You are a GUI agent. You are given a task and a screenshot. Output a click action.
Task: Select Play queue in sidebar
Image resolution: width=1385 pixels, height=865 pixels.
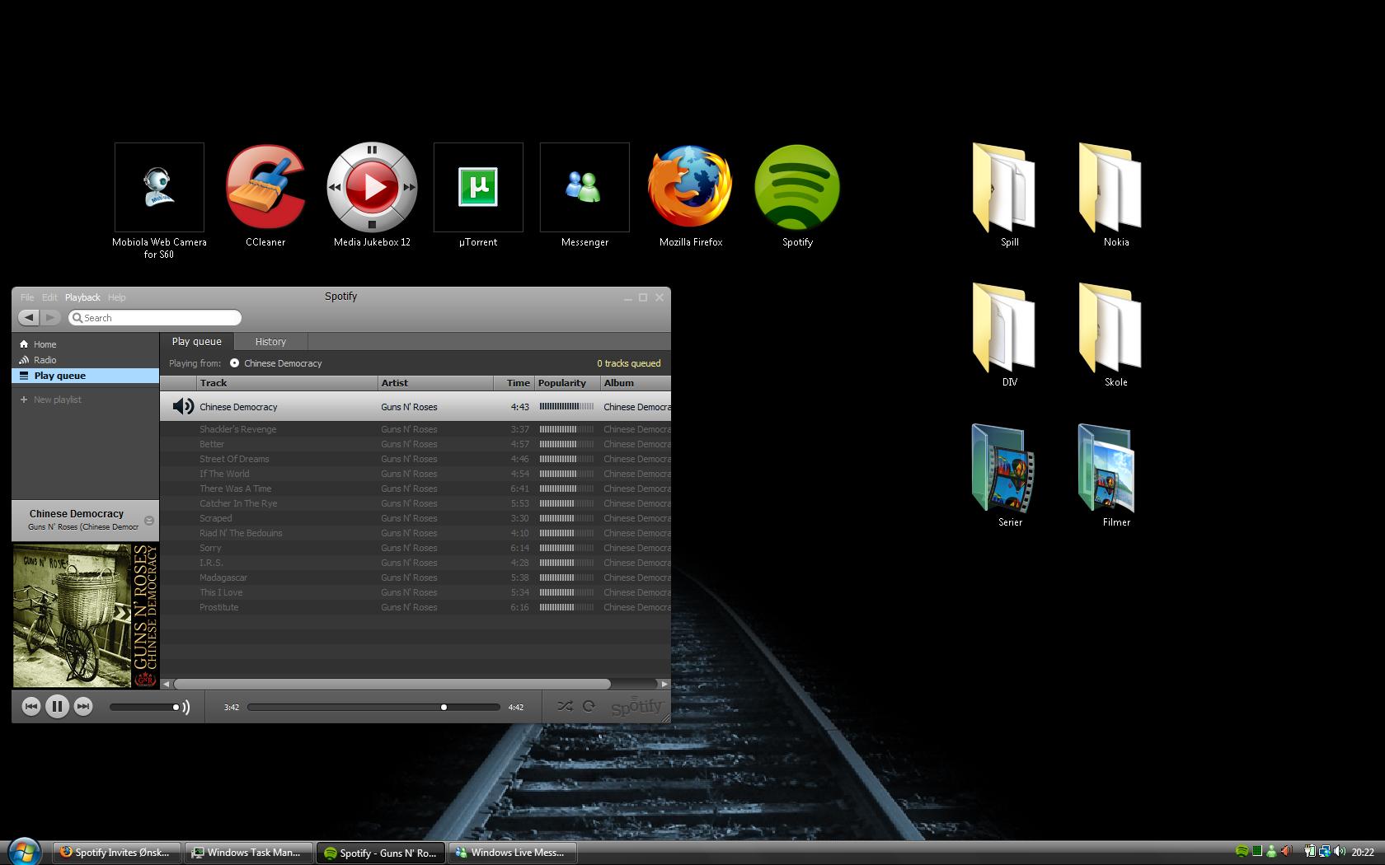tap(85, 376)
